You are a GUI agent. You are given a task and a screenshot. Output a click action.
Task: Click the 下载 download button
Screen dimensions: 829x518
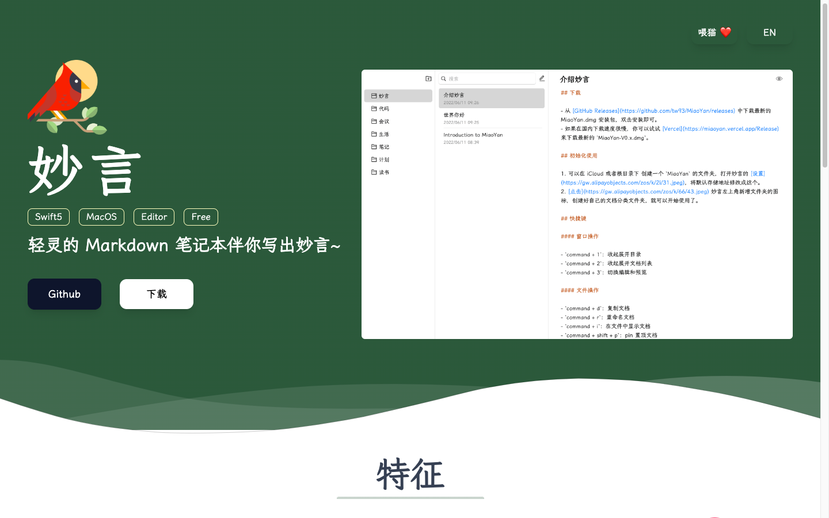pyautogui.click(x=156, y=294)
